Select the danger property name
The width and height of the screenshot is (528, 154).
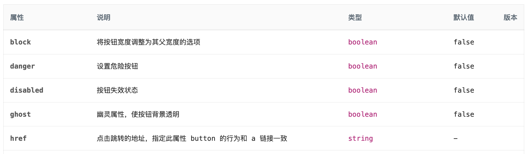[23, 66]
